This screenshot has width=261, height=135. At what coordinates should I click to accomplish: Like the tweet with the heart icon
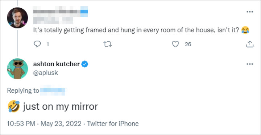click(x=175, y=44)
